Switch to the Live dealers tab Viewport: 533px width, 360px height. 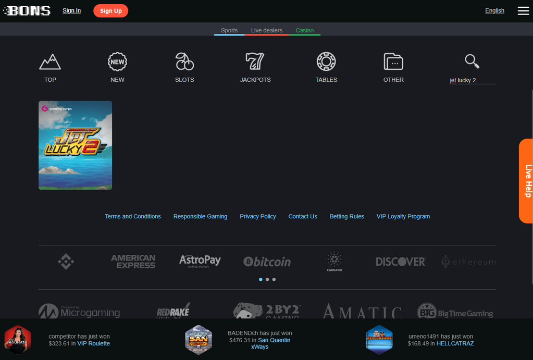(267, 30)
